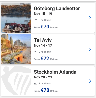Click the plane icon beside 3 hr 10 min
96x98 pixels.
point(35,20)
